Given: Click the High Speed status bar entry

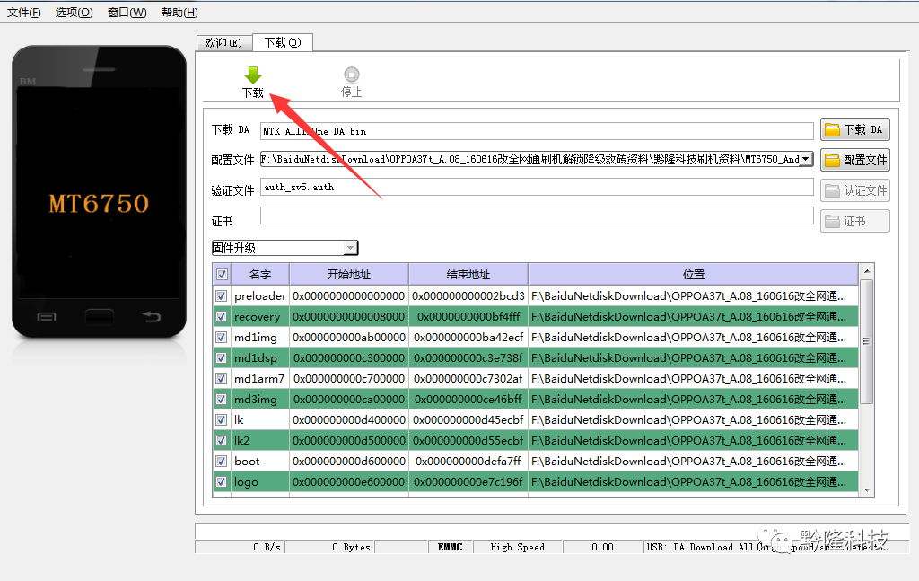Looking at the screenshot, I should point(518,547).
